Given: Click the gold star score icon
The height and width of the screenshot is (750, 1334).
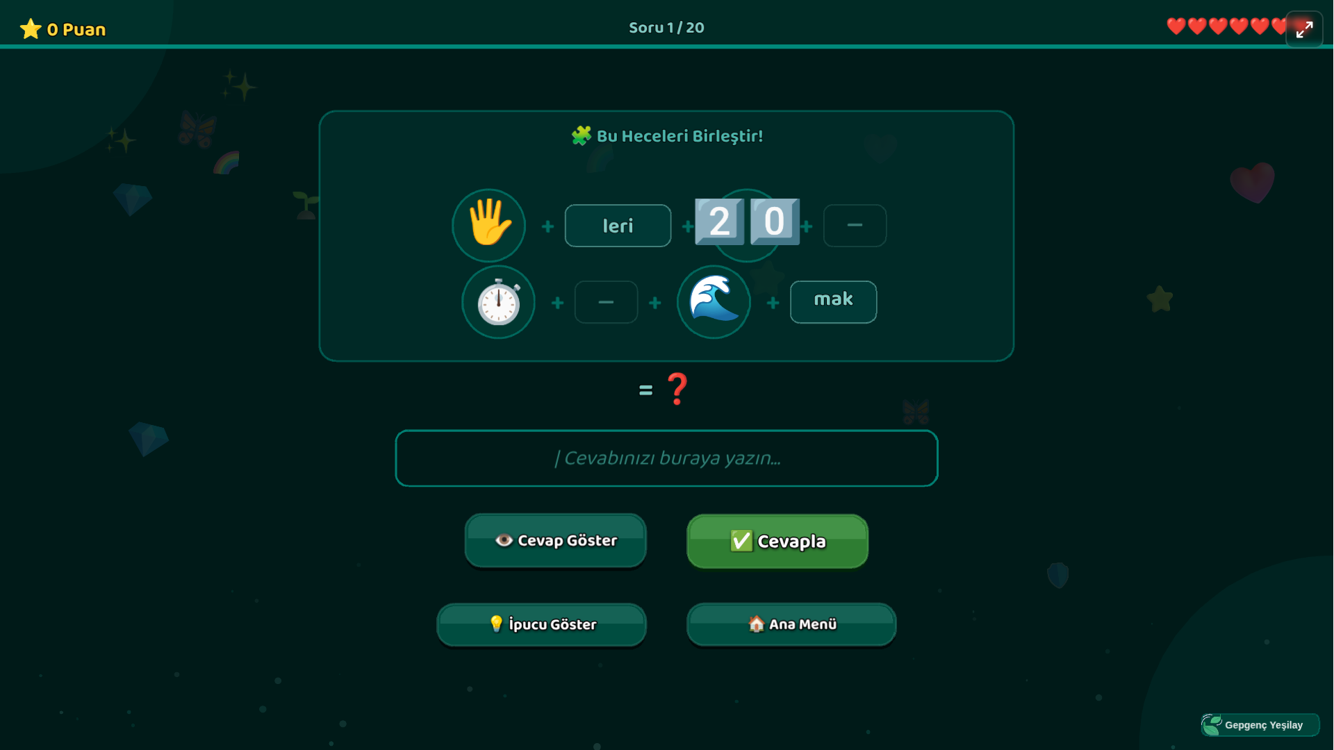Looking at the screenshot, I should (x=31, y=29).
